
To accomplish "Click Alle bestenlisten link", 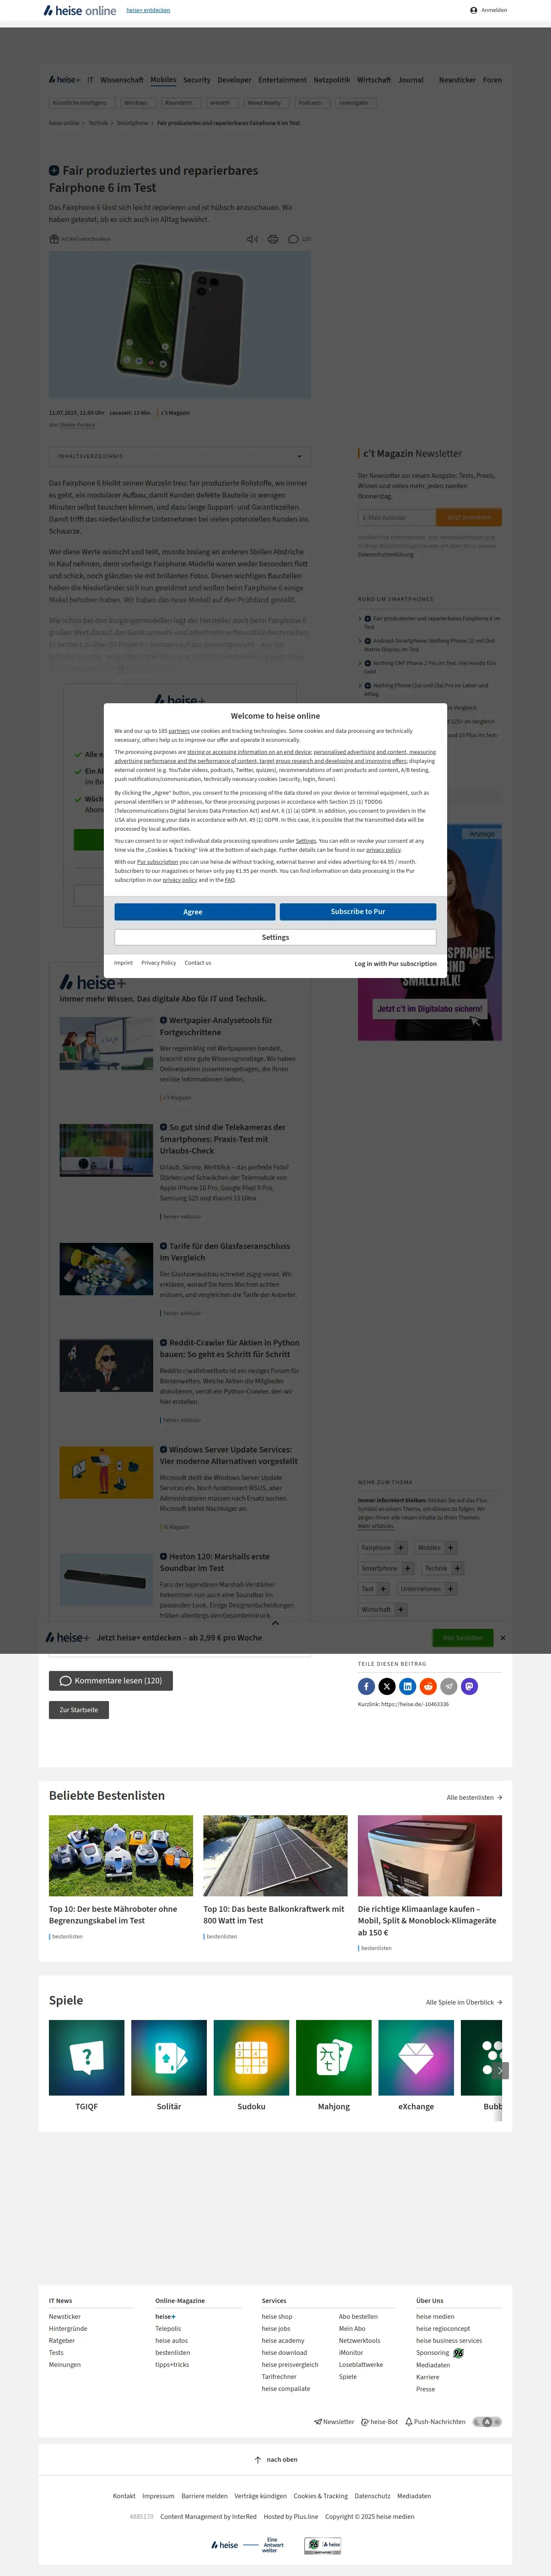I will (474, 1798).
